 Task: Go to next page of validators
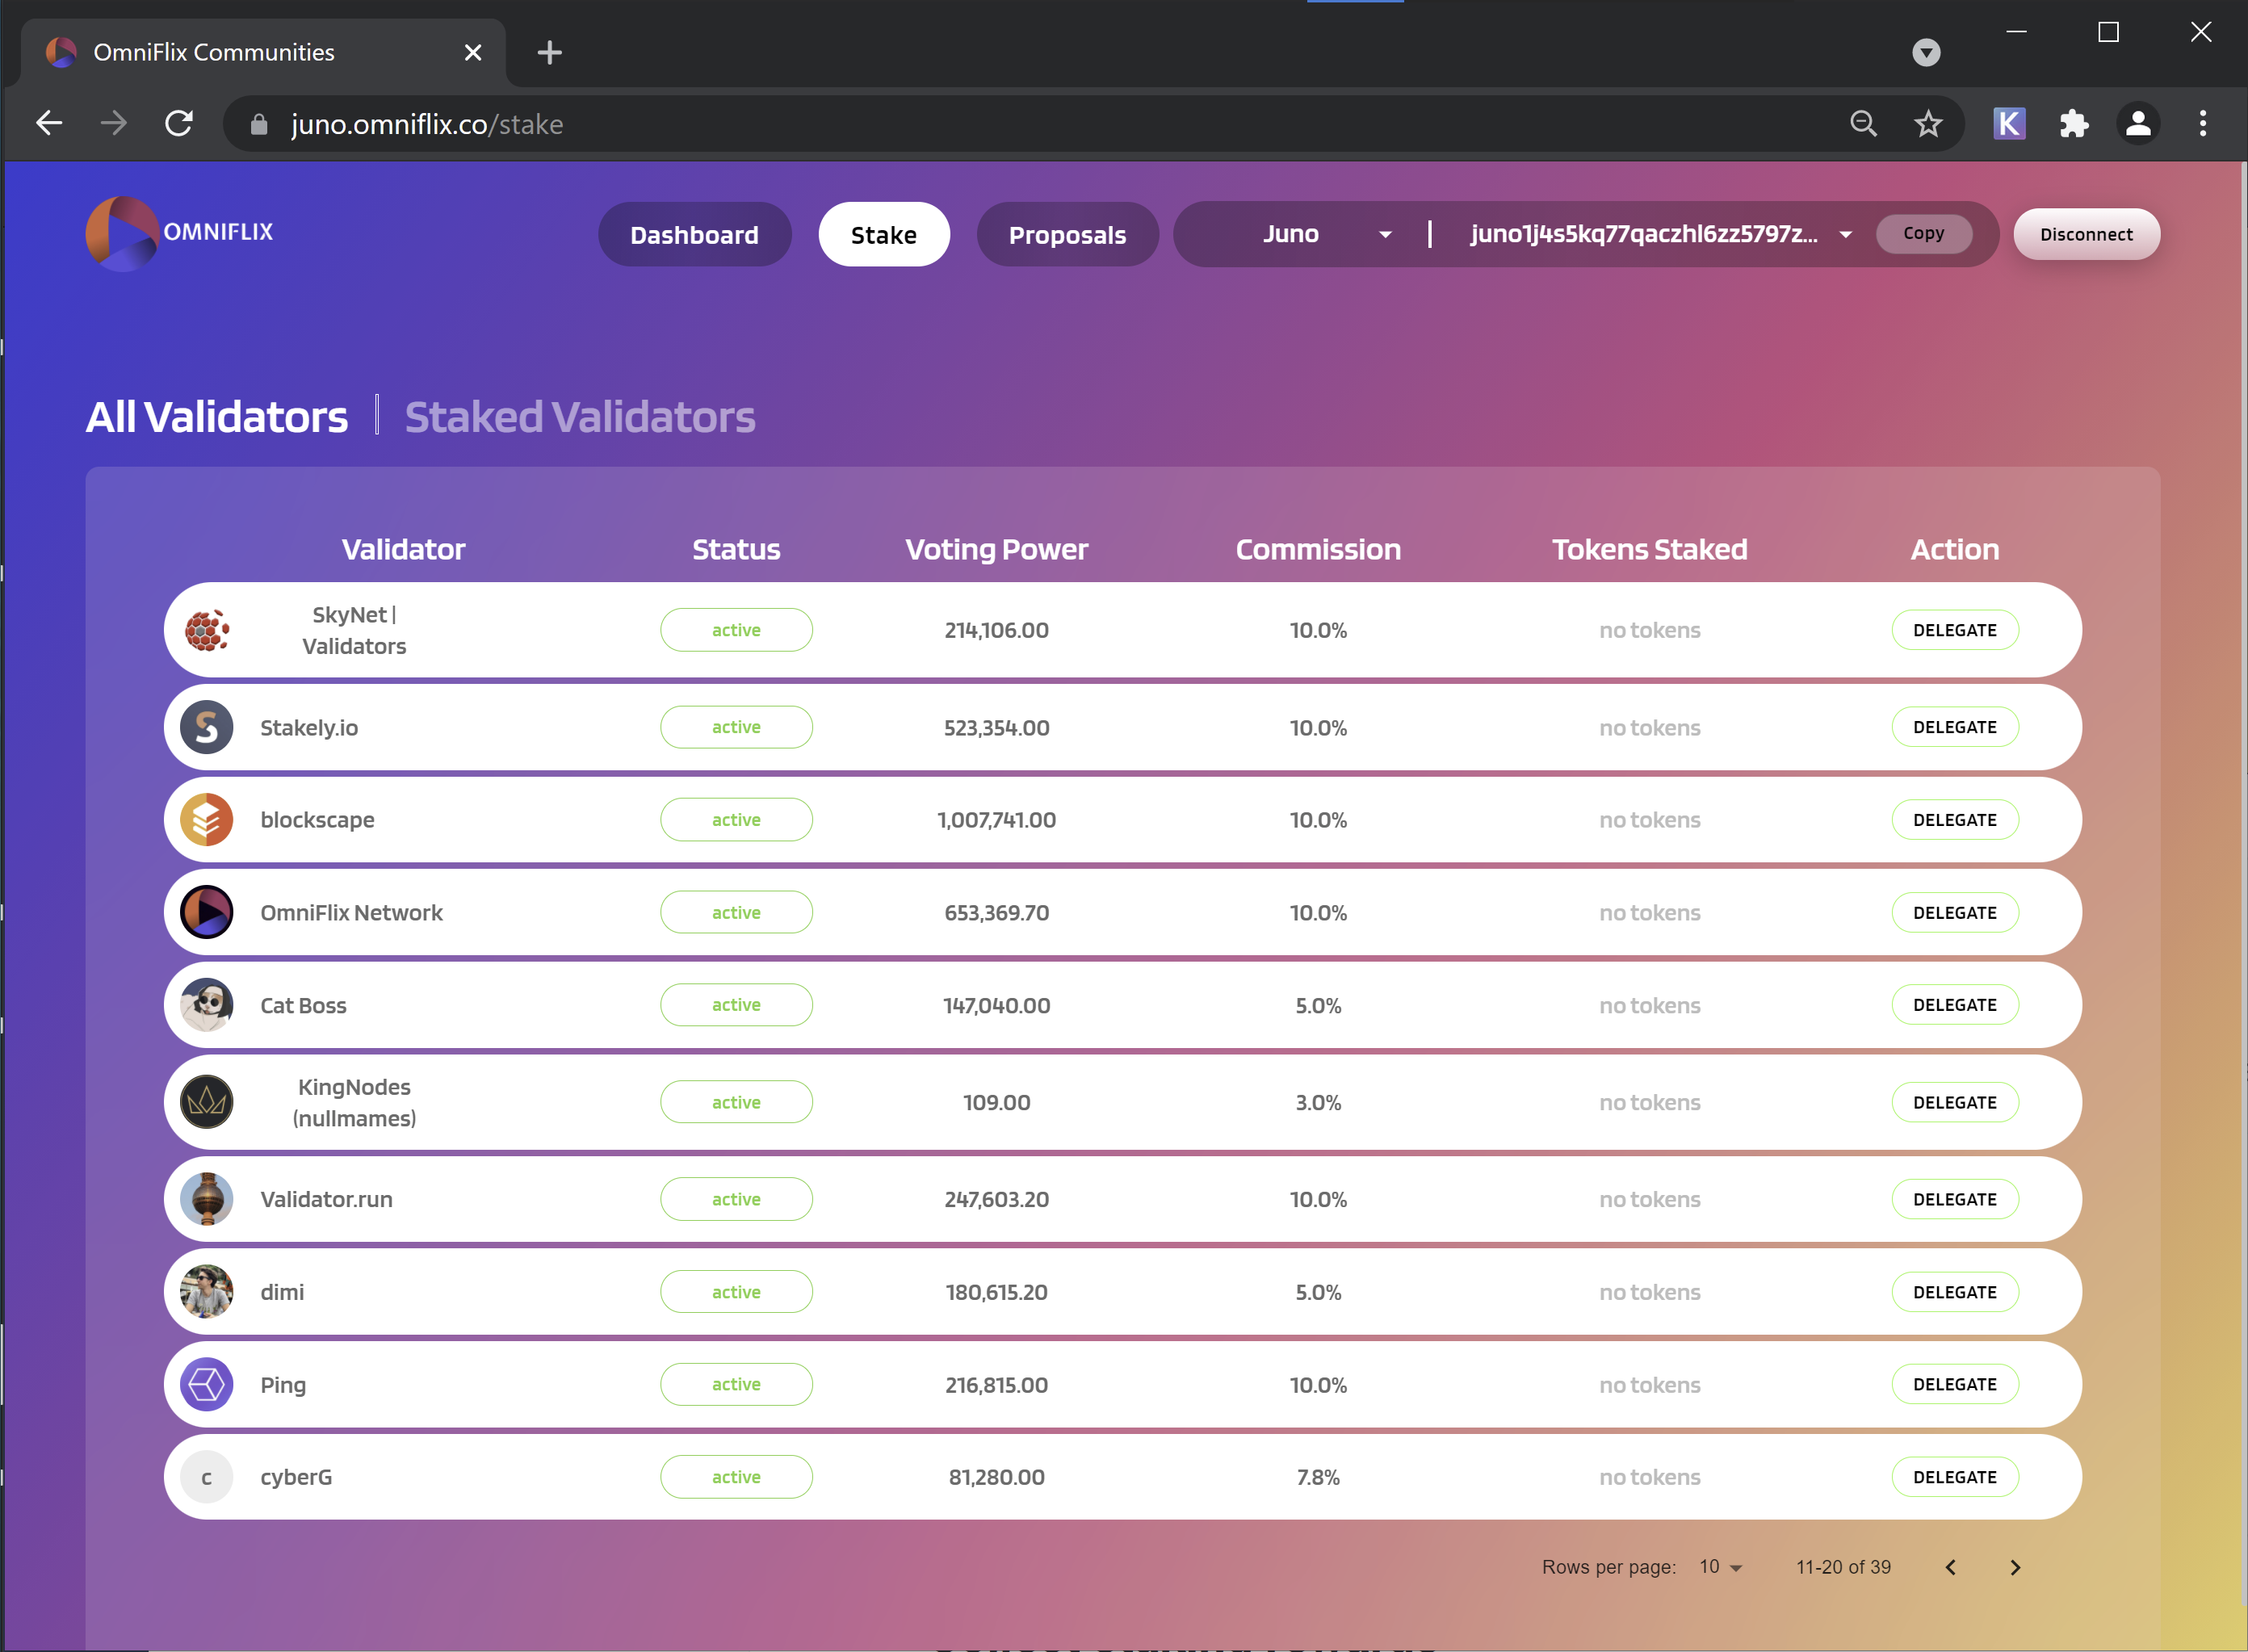click(x=2015, y=1567)
